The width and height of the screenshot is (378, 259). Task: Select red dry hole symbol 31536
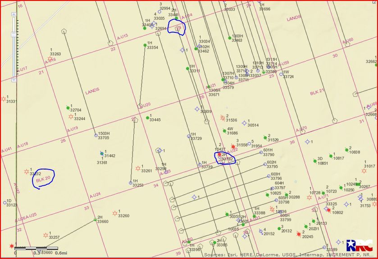tap(223, 118)
